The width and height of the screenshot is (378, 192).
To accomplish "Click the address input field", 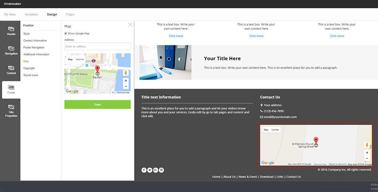I will click(x=98, y=46).
